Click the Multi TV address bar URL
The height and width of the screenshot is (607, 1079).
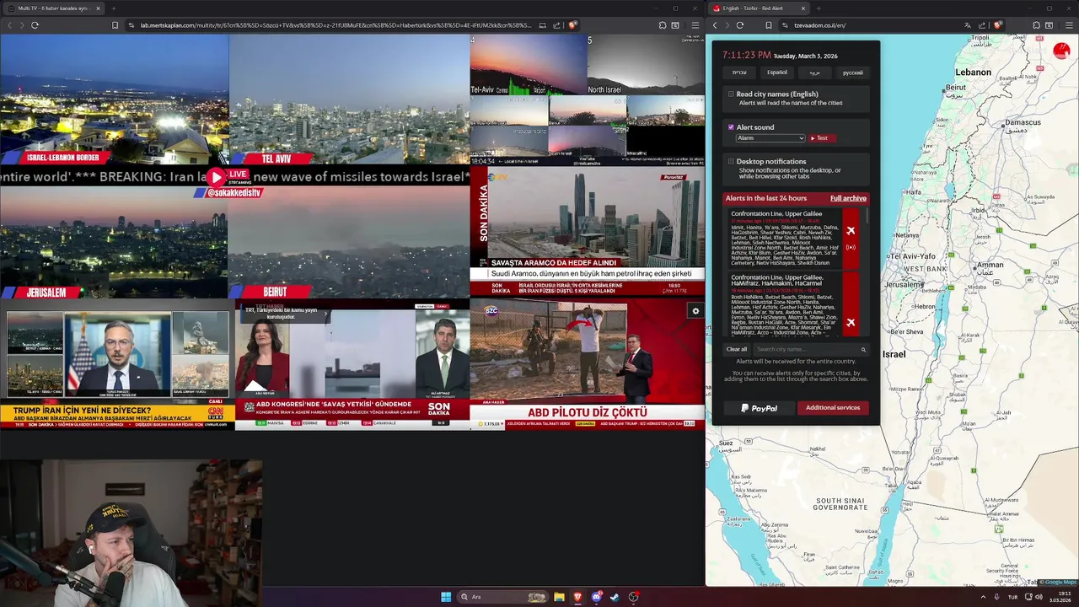point(336,25)
